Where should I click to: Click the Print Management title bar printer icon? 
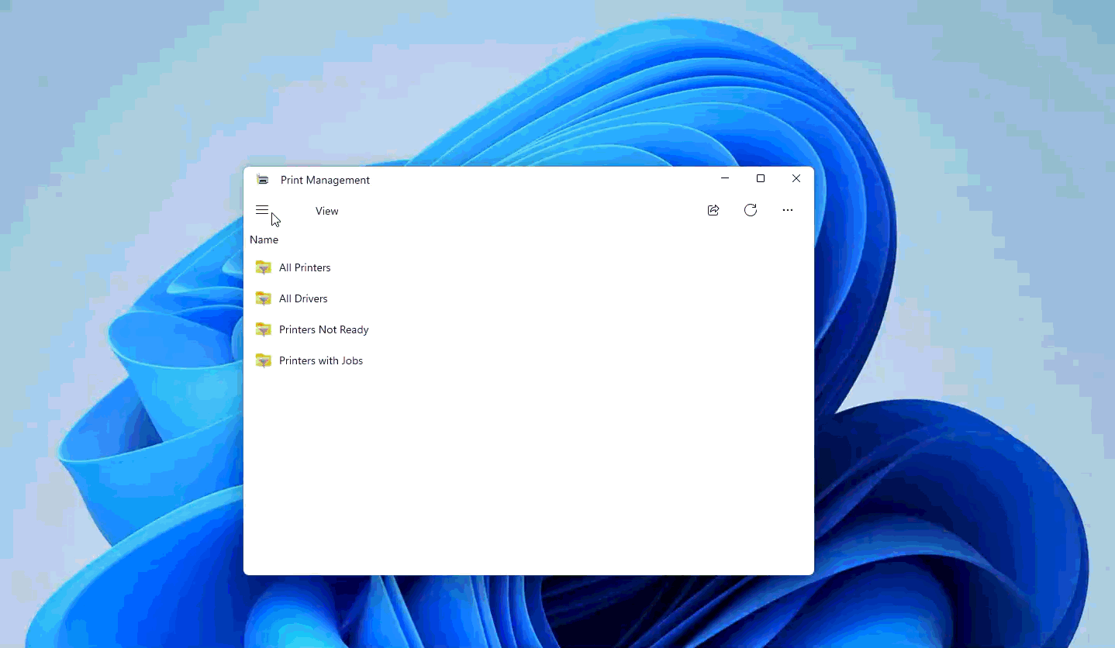pos(263,180)
